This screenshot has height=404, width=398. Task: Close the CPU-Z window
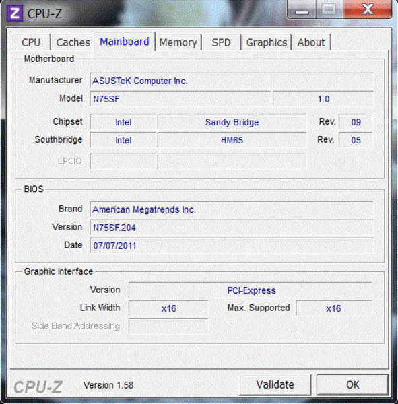tap(368, 10)
